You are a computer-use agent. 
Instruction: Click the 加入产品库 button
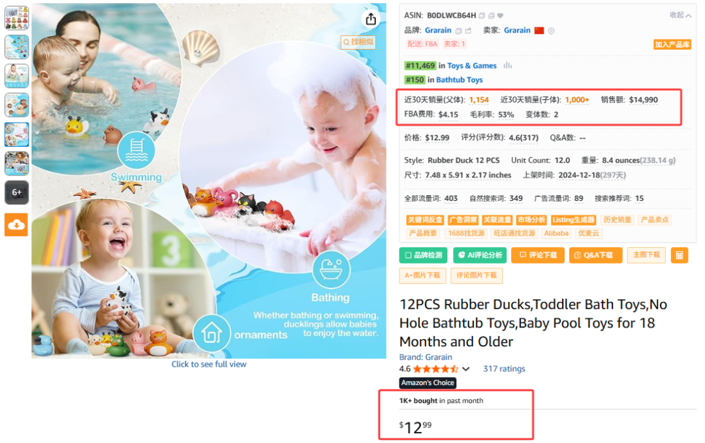tap(672, 44)
